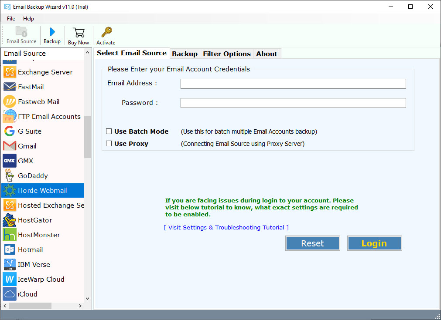Screen dimensions: 441x320
Task: Select the FTP Email Accounts icon
Action: coord(10,117)
